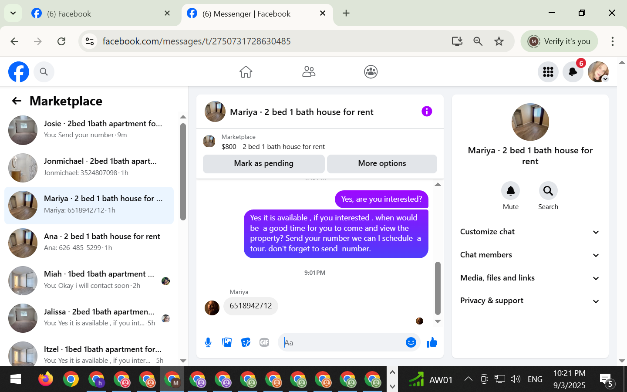Open the taskbar volume control

516,379
